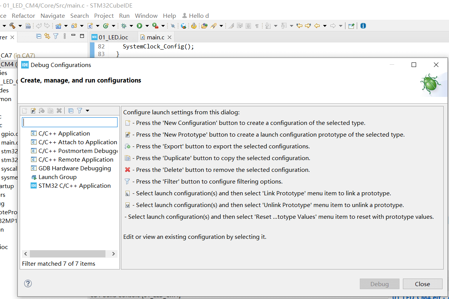Close the Debug Configurations dialog with X
449x299 pixels.
coord(436,65)
